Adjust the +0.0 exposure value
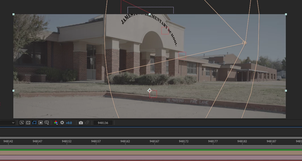302x161 pixels. (x=69, y=123)
